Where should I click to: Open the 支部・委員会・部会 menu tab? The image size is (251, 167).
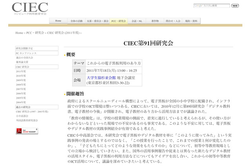(x=98, y=21)
